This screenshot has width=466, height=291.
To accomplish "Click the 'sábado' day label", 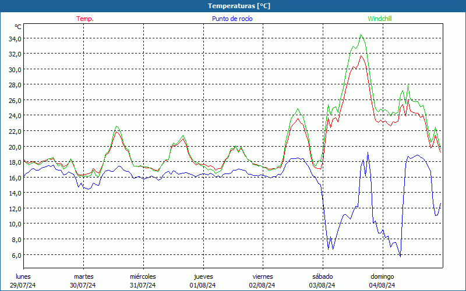I will point(323,276).
